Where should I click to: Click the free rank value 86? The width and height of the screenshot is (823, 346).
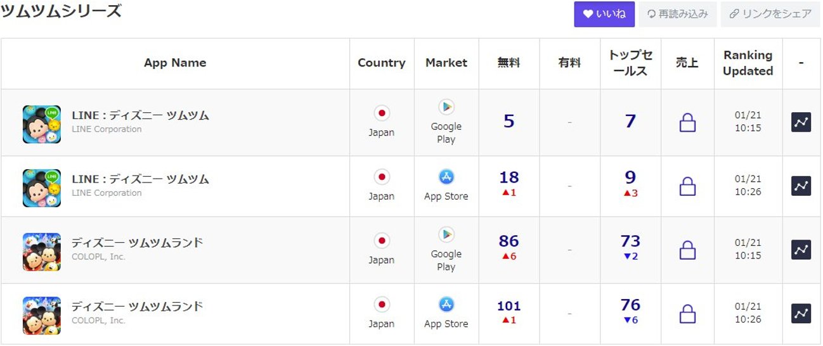pos(509,241)
